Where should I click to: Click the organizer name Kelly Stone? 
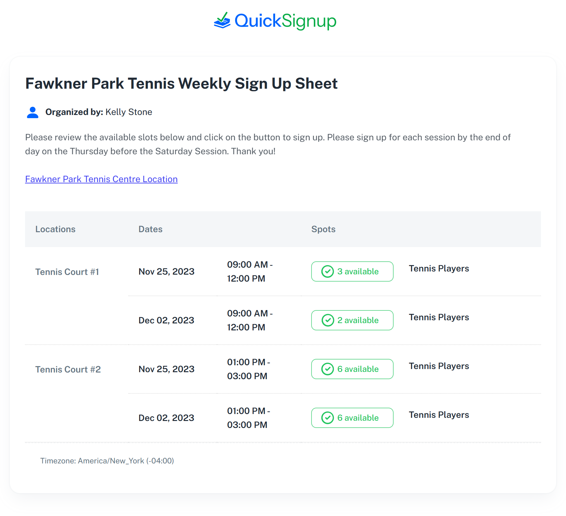(x=129, y=112)
